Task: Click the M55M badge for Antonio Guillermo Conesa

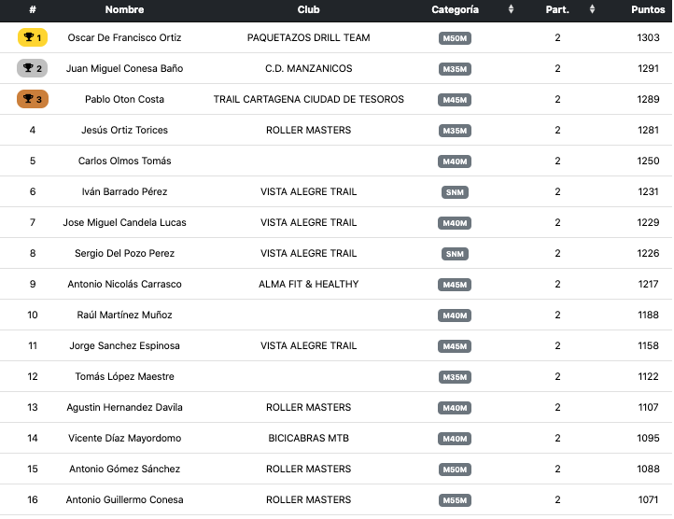Action: tap(455, 500)
